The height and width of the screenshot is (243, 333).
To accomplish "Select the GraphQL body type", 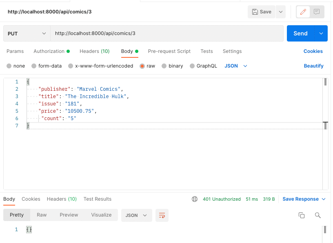I will pyautogui.click(x=204, y=66).
